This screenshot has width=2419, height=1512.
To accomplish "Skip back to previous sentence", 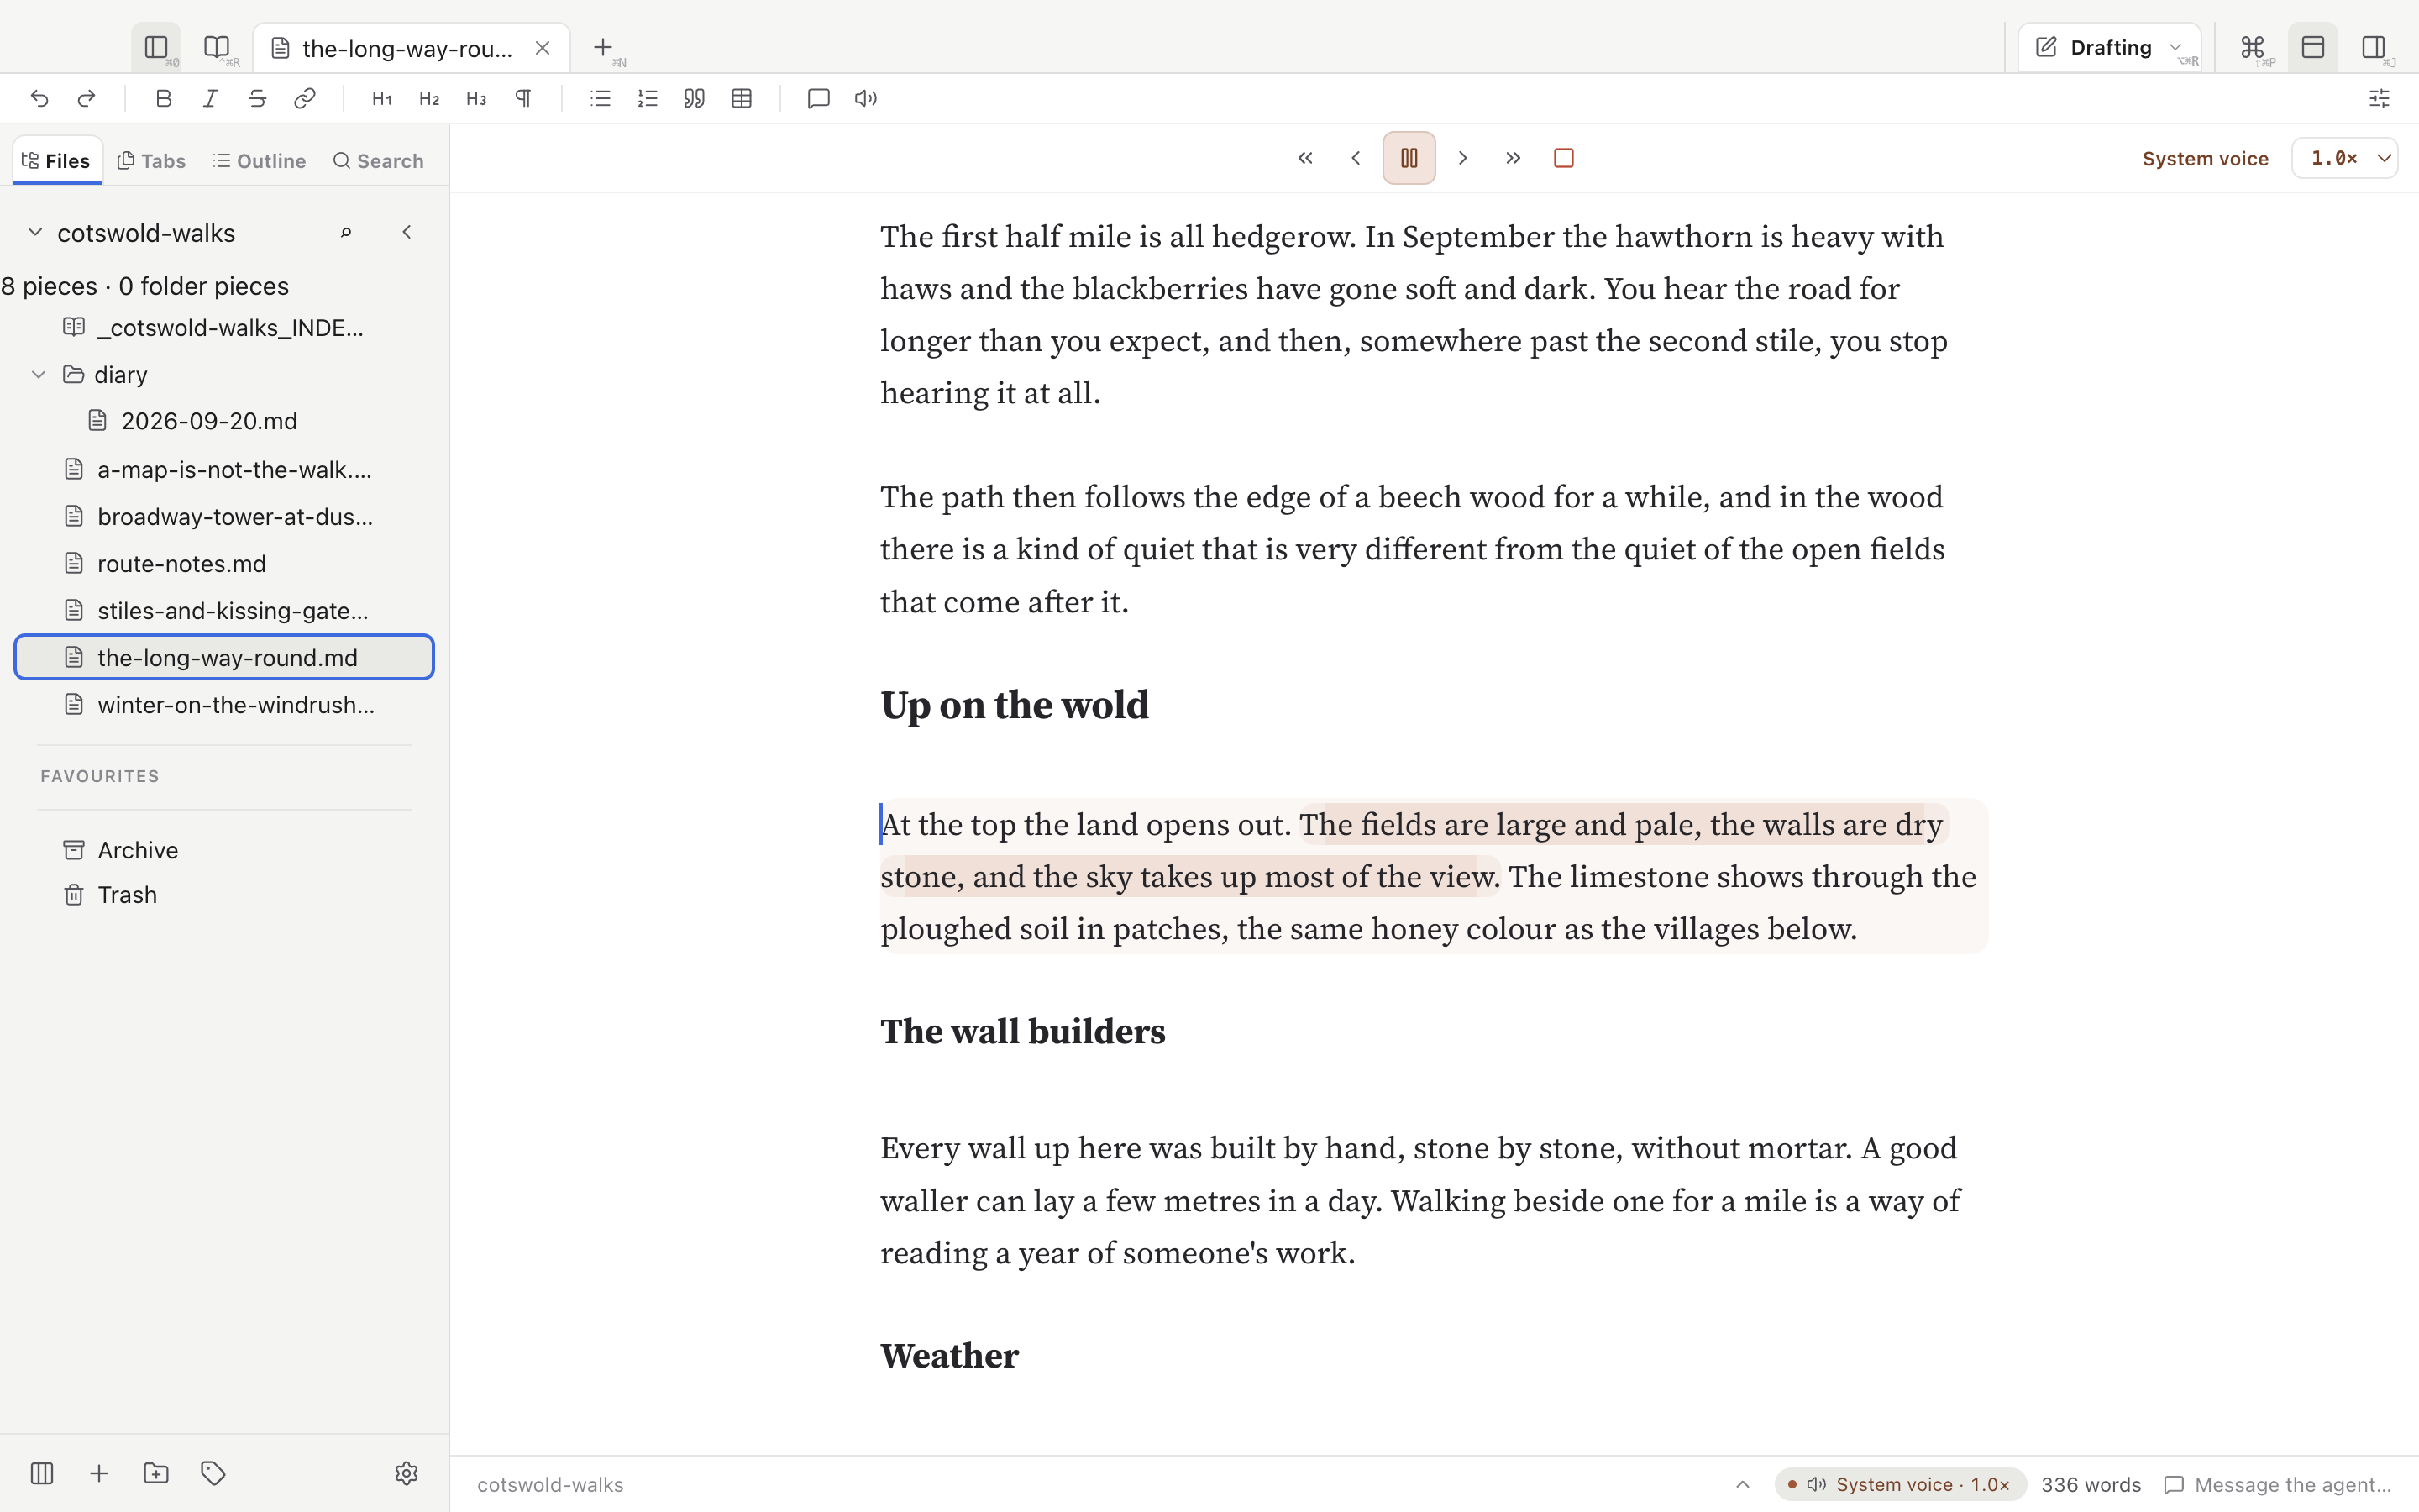I will tap(1356, 158).
